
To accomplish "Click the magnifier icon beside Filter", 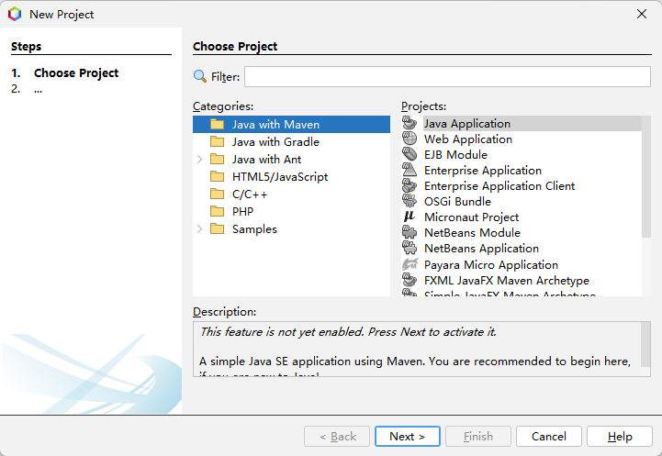I will click(199, 76).
